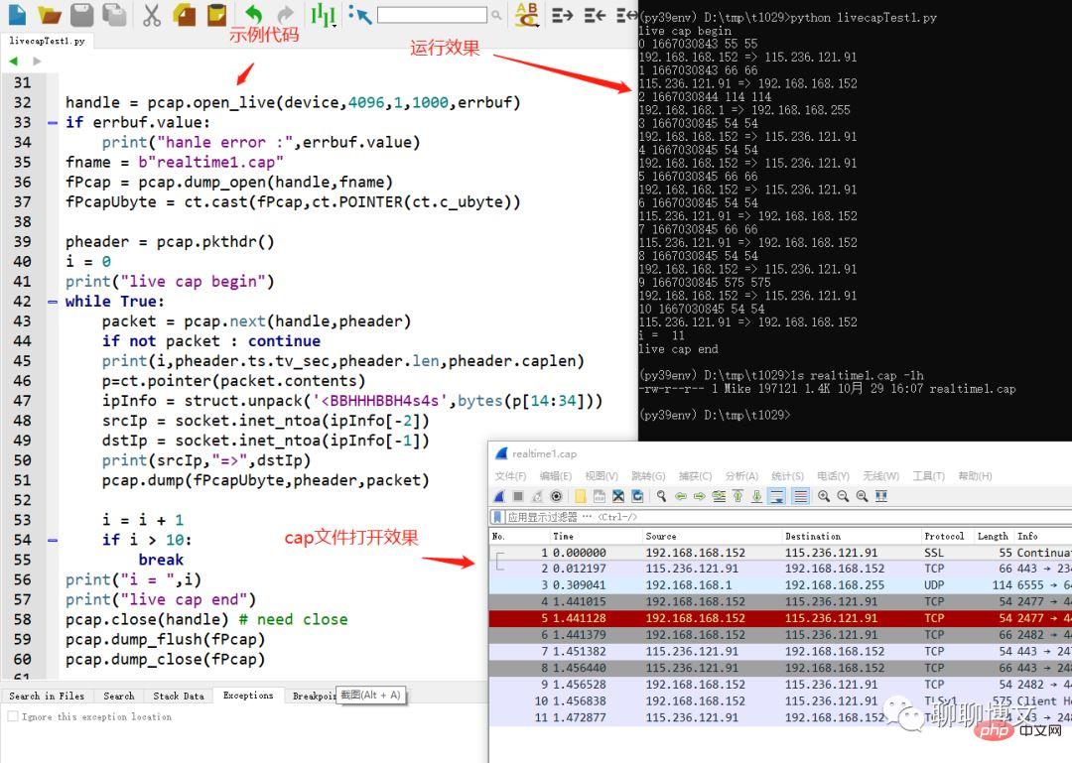The height and width of the screenshot is (763, 1072).
Task: Open Wireshark 捕获(C) menu
Action: (695, 476)
